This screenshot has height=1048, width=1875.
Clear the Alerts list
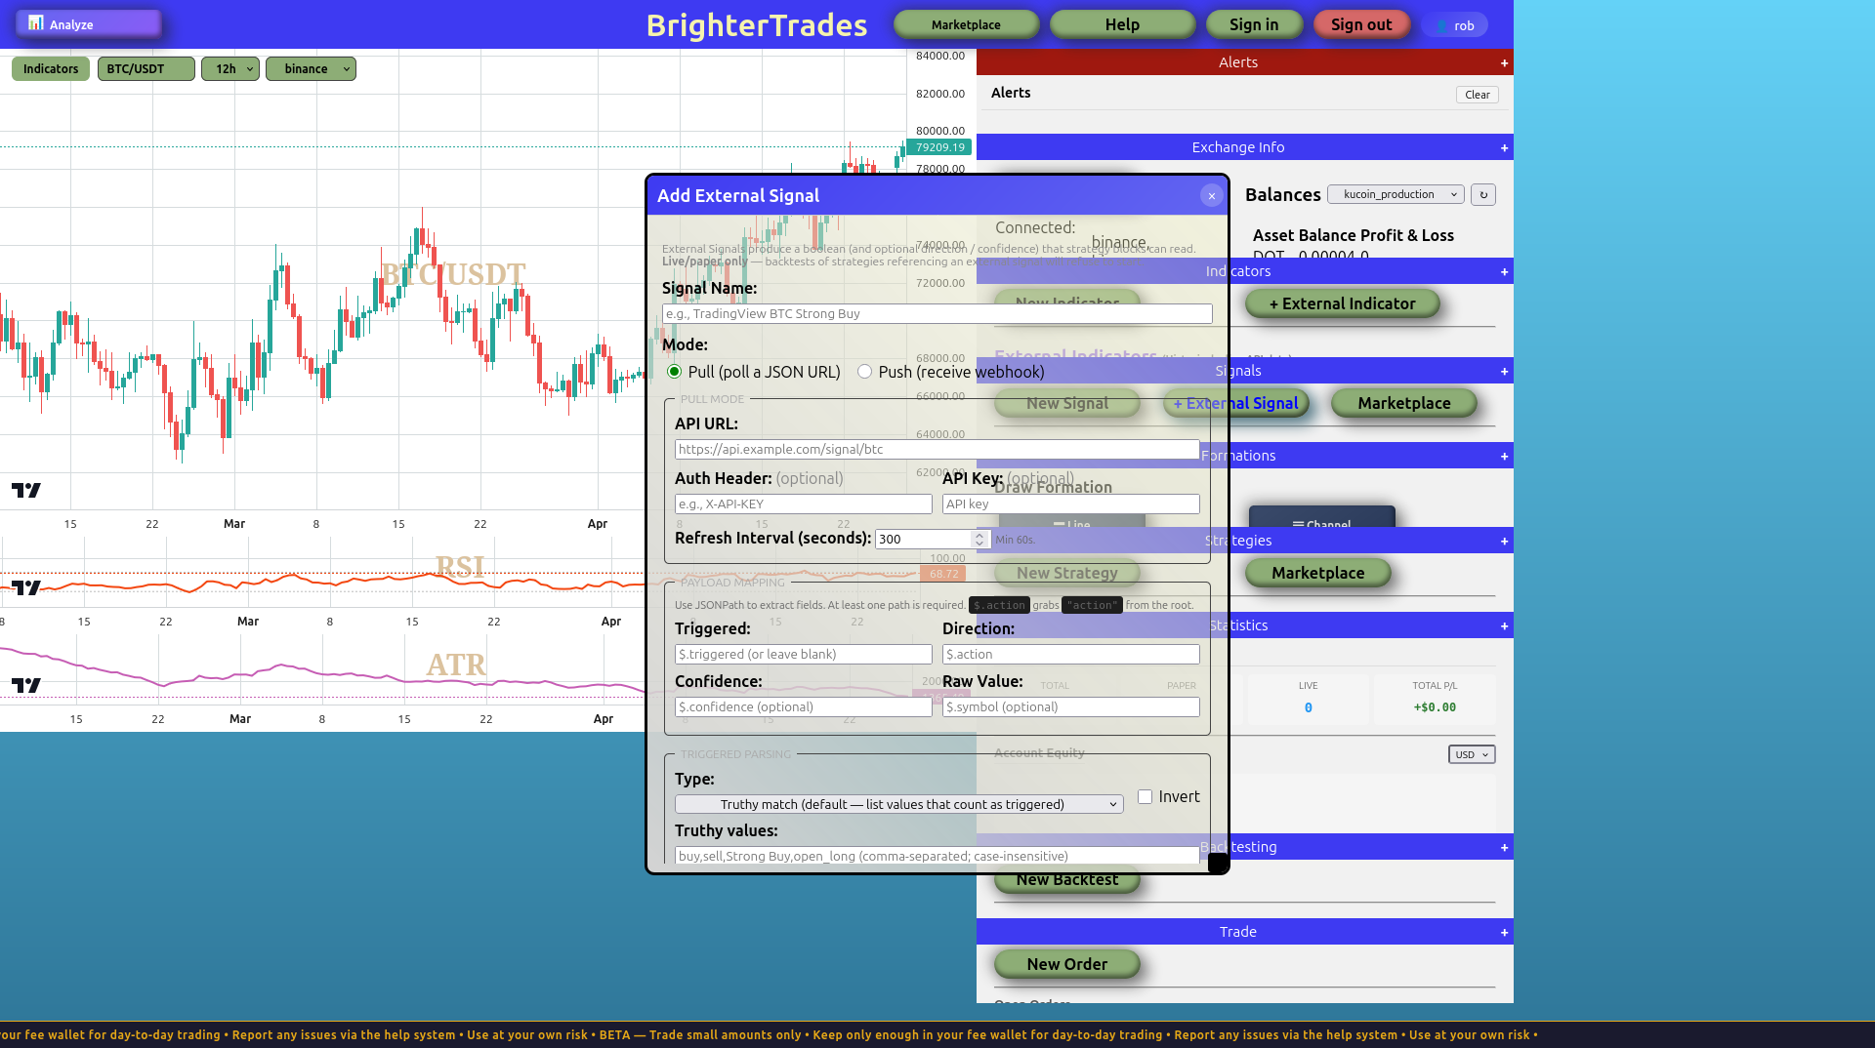click(x=1477, y=95)
